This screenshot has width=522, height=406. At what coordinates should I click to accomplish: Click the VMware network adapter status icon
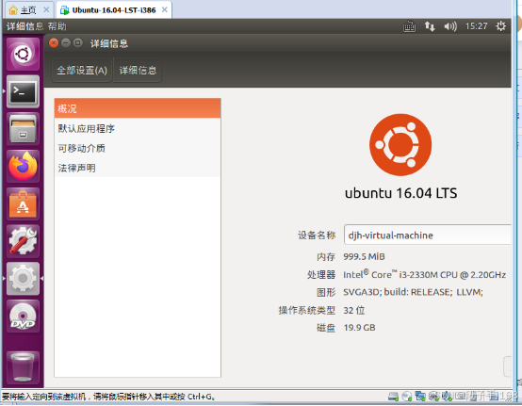coord(420,396)
